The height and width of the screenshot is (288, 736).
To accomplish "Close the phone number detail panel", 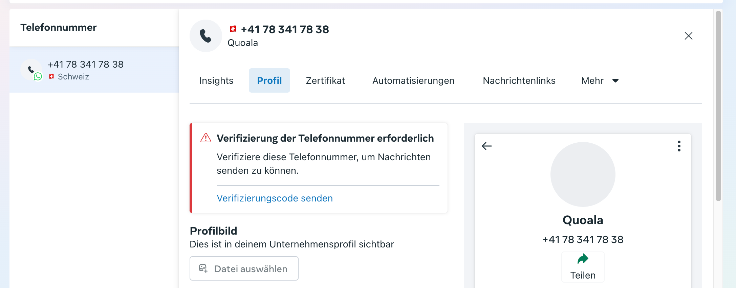I will coord(688,36).
